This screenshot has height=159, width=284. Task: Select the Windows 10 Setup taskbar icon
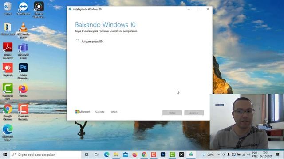pyautogui.click(x=191, y=155)
